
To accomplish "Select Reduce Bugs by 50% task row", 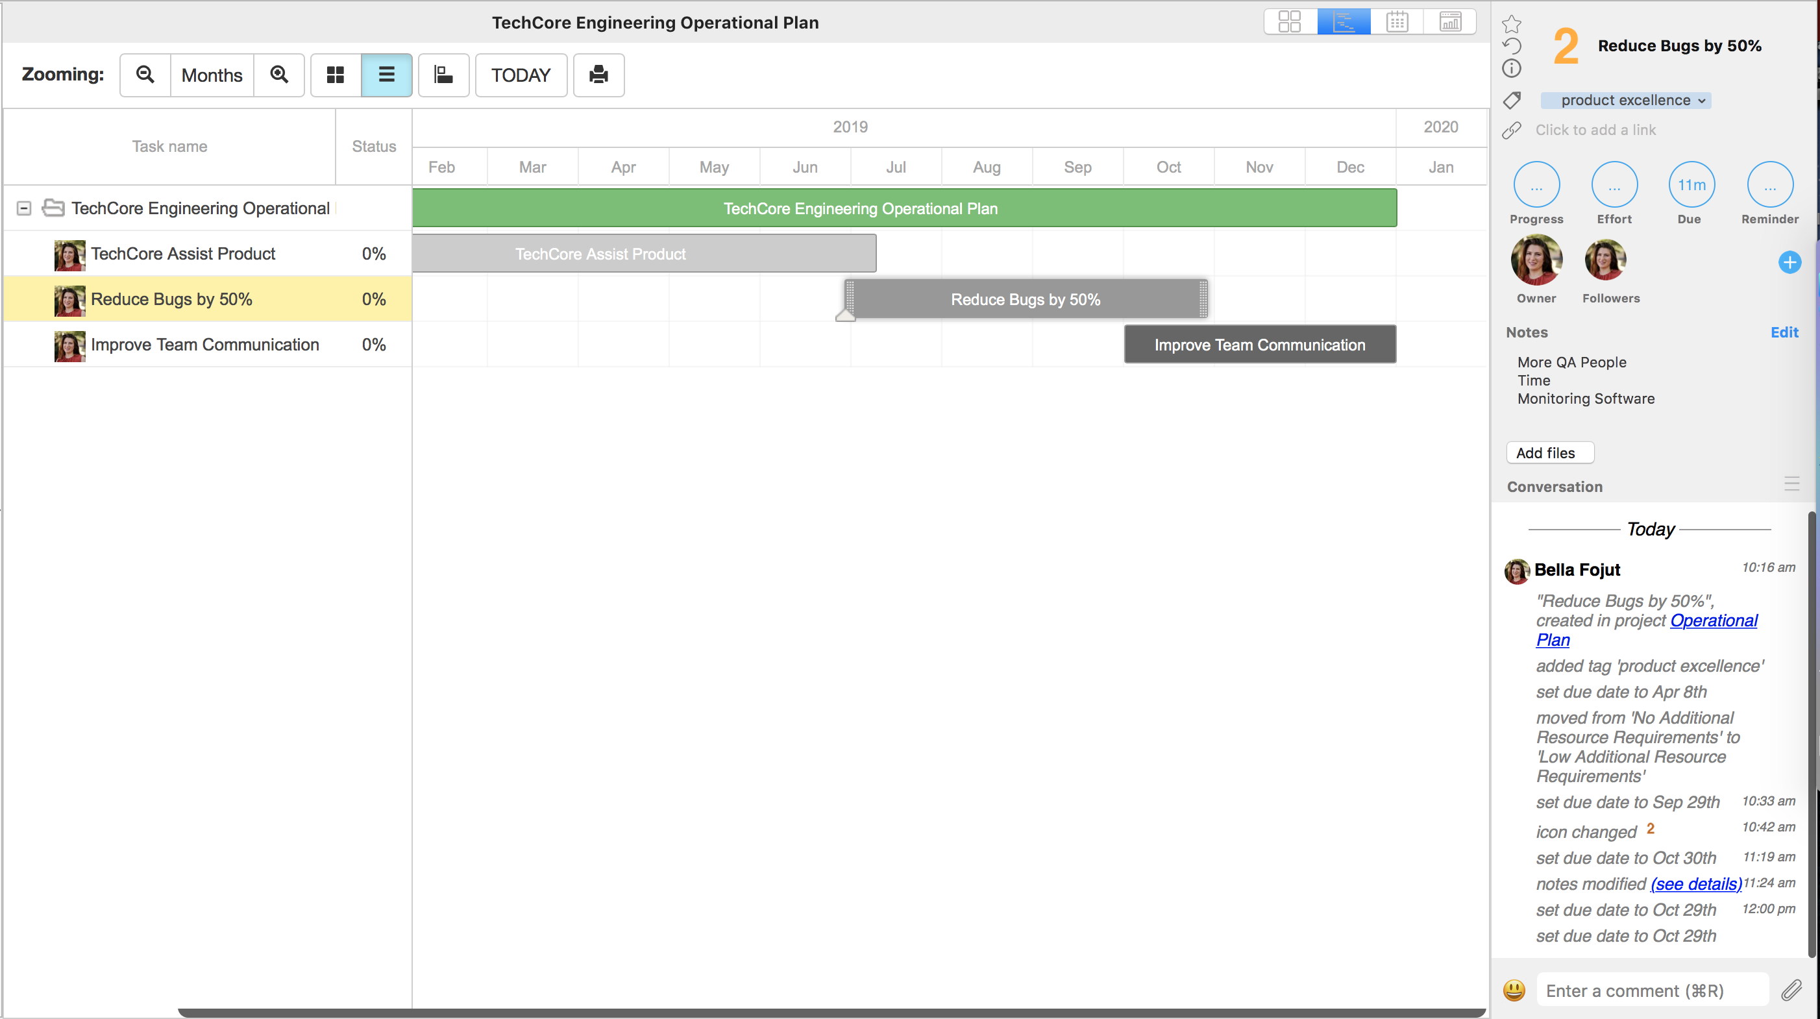I will coord(208,299).
